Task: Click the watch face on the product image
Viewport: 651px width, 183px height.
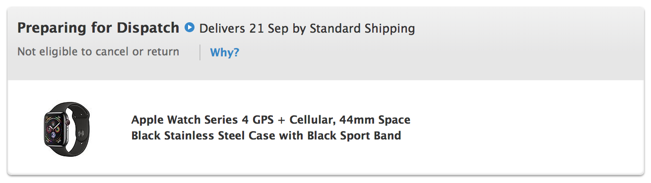Action: pyautogui.click(x=54, y=130)
